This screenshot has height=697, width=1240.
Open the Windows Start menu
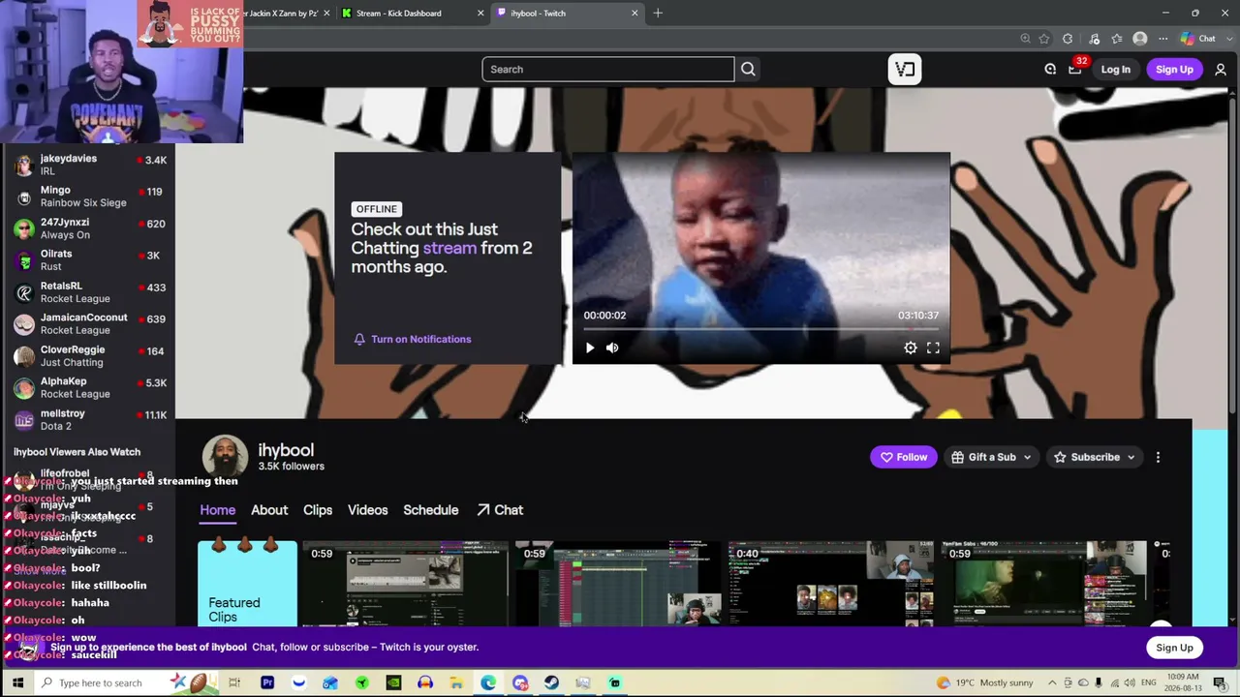pos(17,682)
